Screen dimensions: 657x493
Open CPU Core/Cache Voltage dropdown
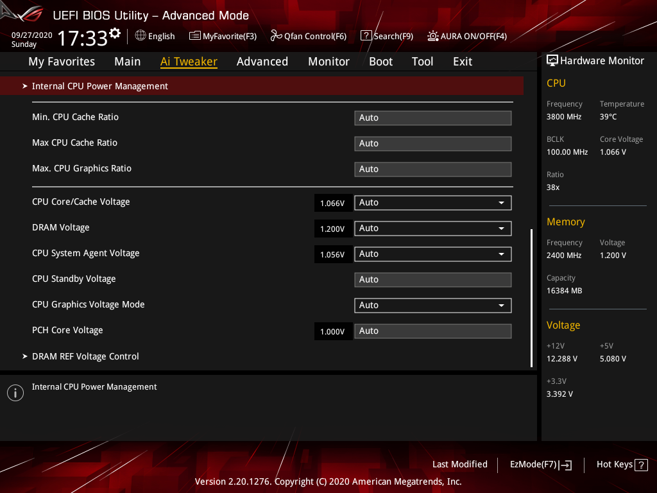pos(433,202)
